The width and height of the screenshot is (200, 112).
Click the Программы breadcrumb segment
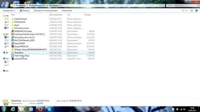(x=54, y=6)
